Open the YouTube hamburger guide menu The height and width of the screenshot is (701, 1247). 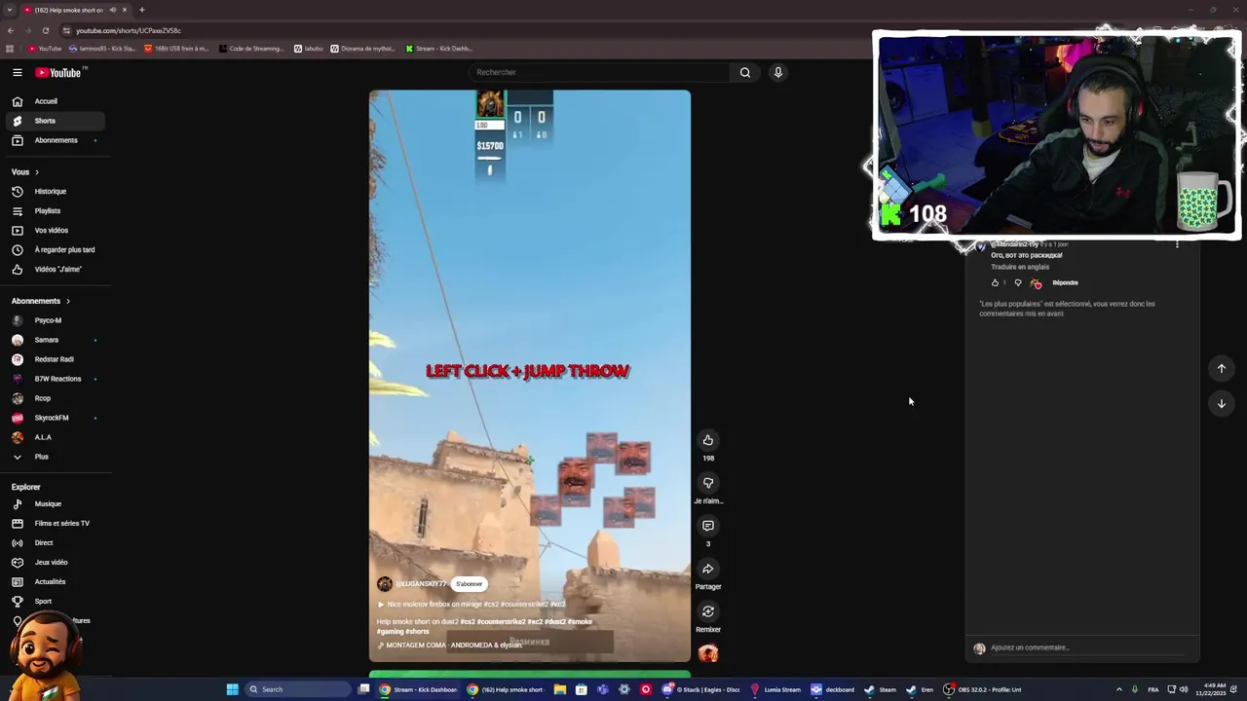(17, 72)
